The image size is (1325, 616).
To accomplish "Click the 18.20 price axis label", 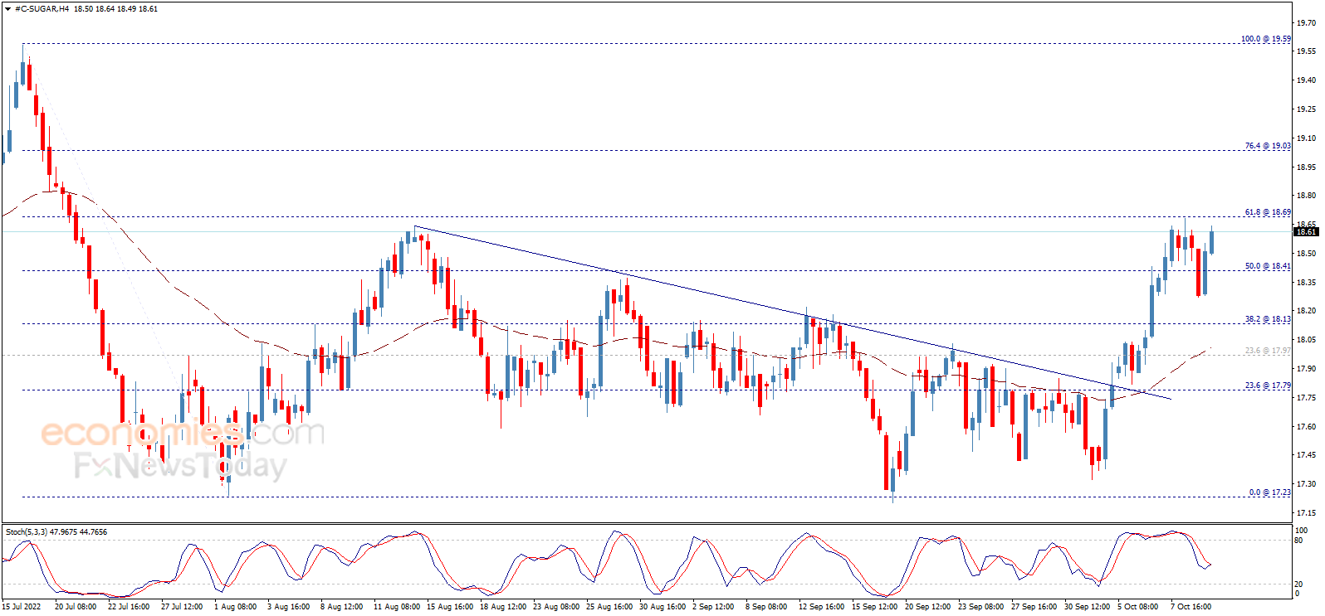I will pyautogui.click(x=1306, y=311).
